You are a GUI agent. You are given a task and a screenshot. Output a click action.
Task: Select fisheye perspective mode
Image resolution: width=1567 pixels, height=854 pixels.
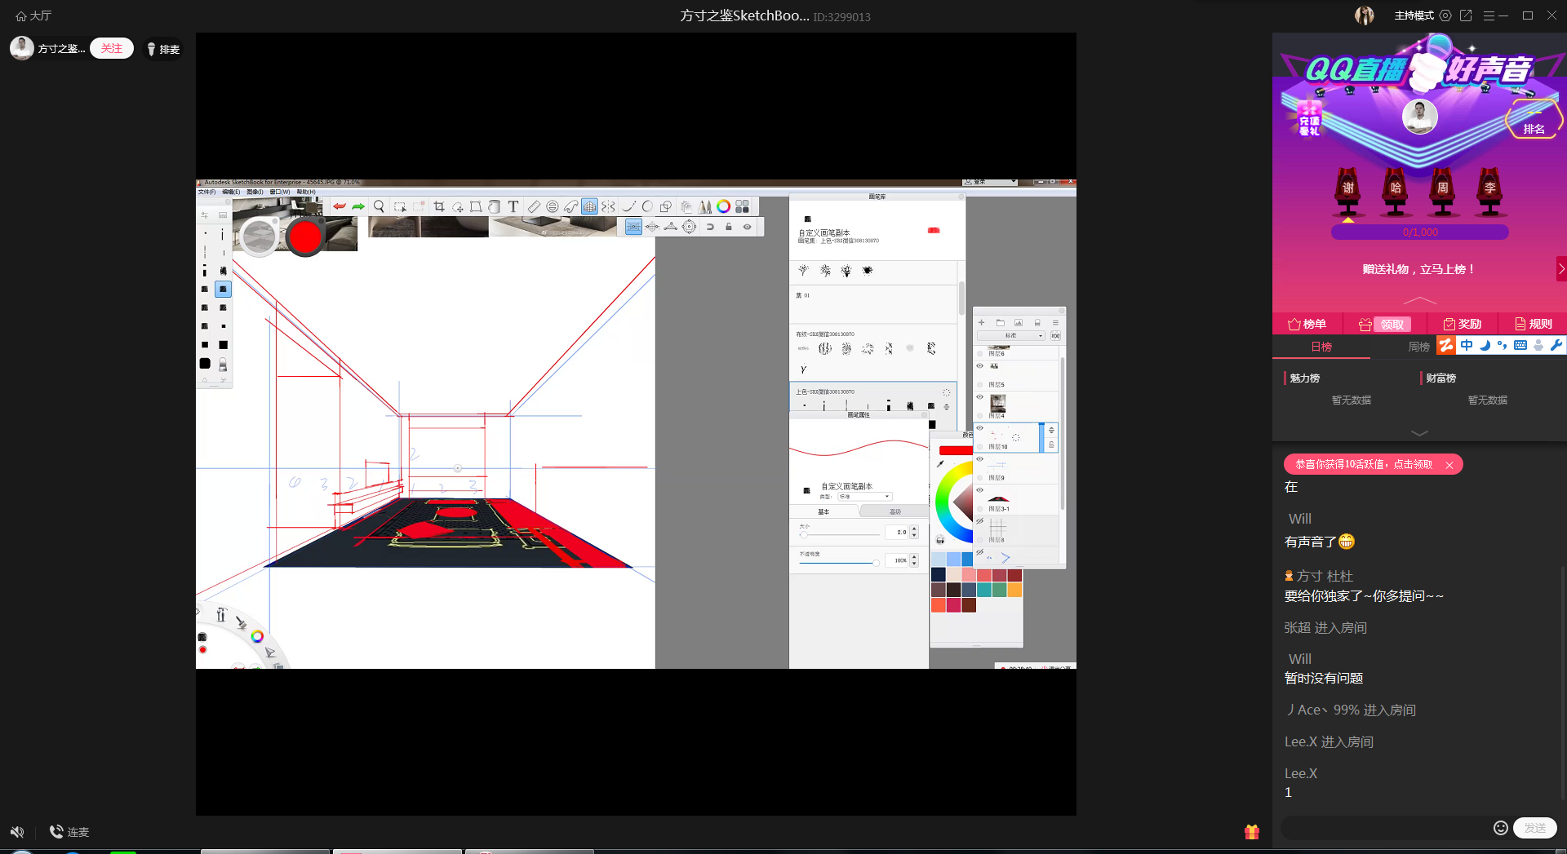pos(690,227)
